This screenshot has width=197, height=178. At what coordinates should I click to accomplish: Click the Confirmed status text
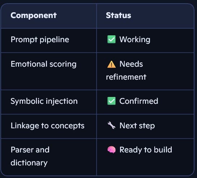point(139,101)
